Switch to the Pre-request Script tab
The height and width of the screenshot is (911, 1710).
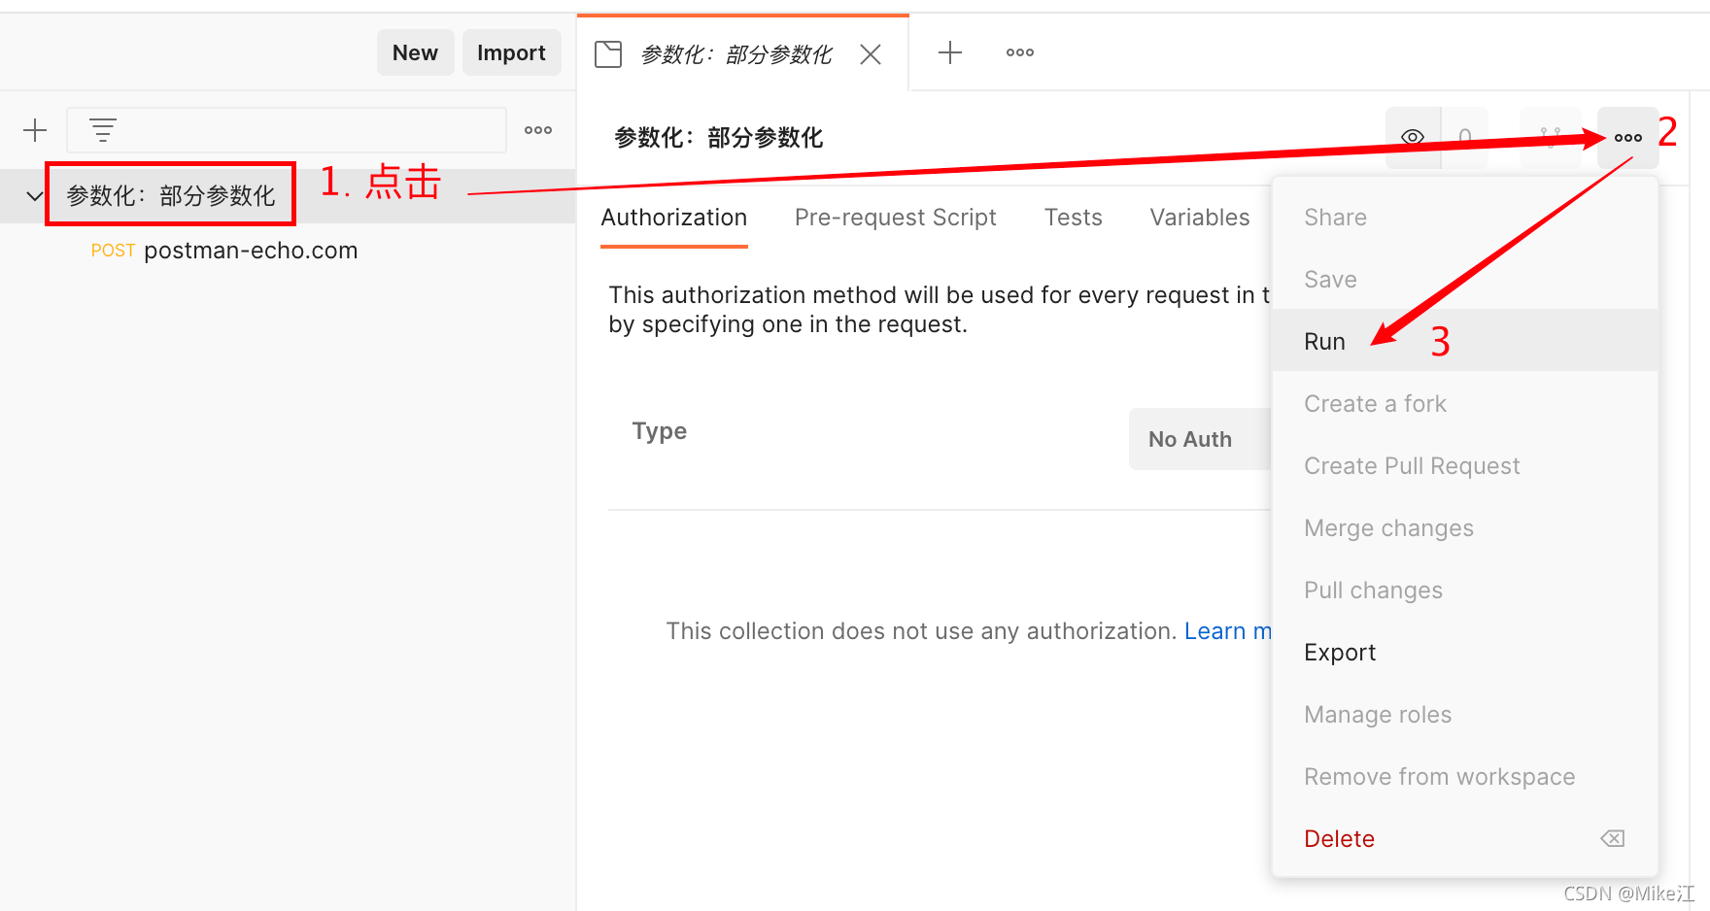[x=896, y=218]
